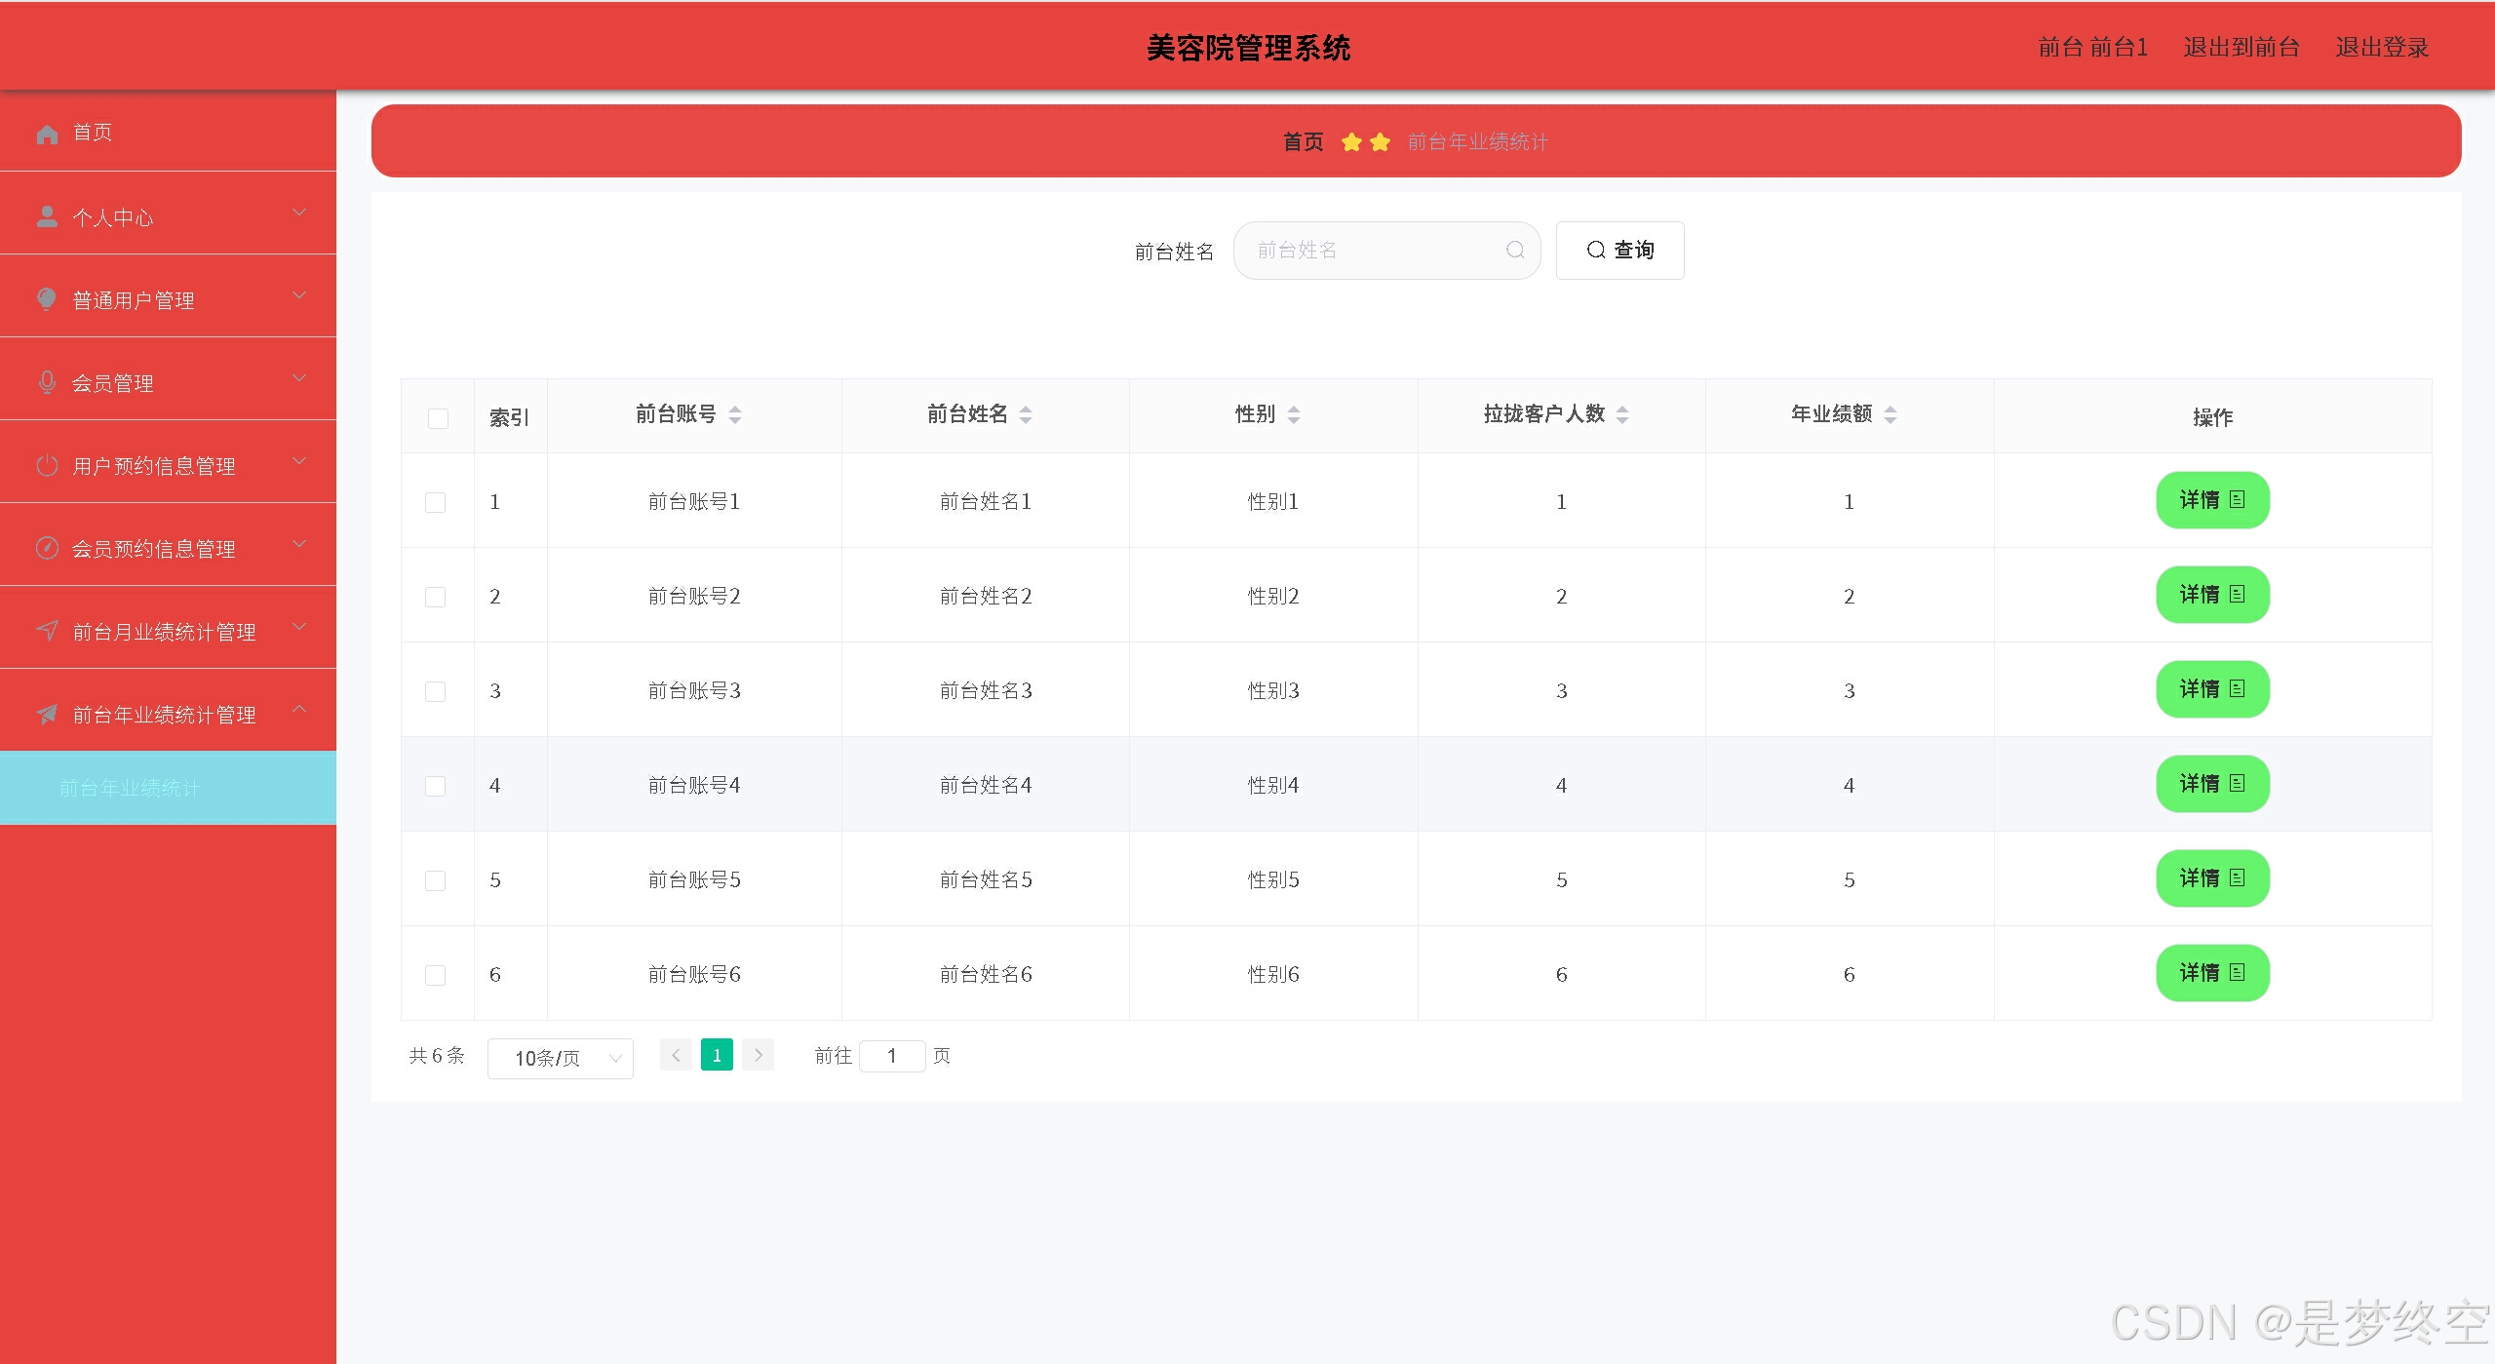
Task: Select the checkbox for row 前台账号6
Action: [436, 975]
